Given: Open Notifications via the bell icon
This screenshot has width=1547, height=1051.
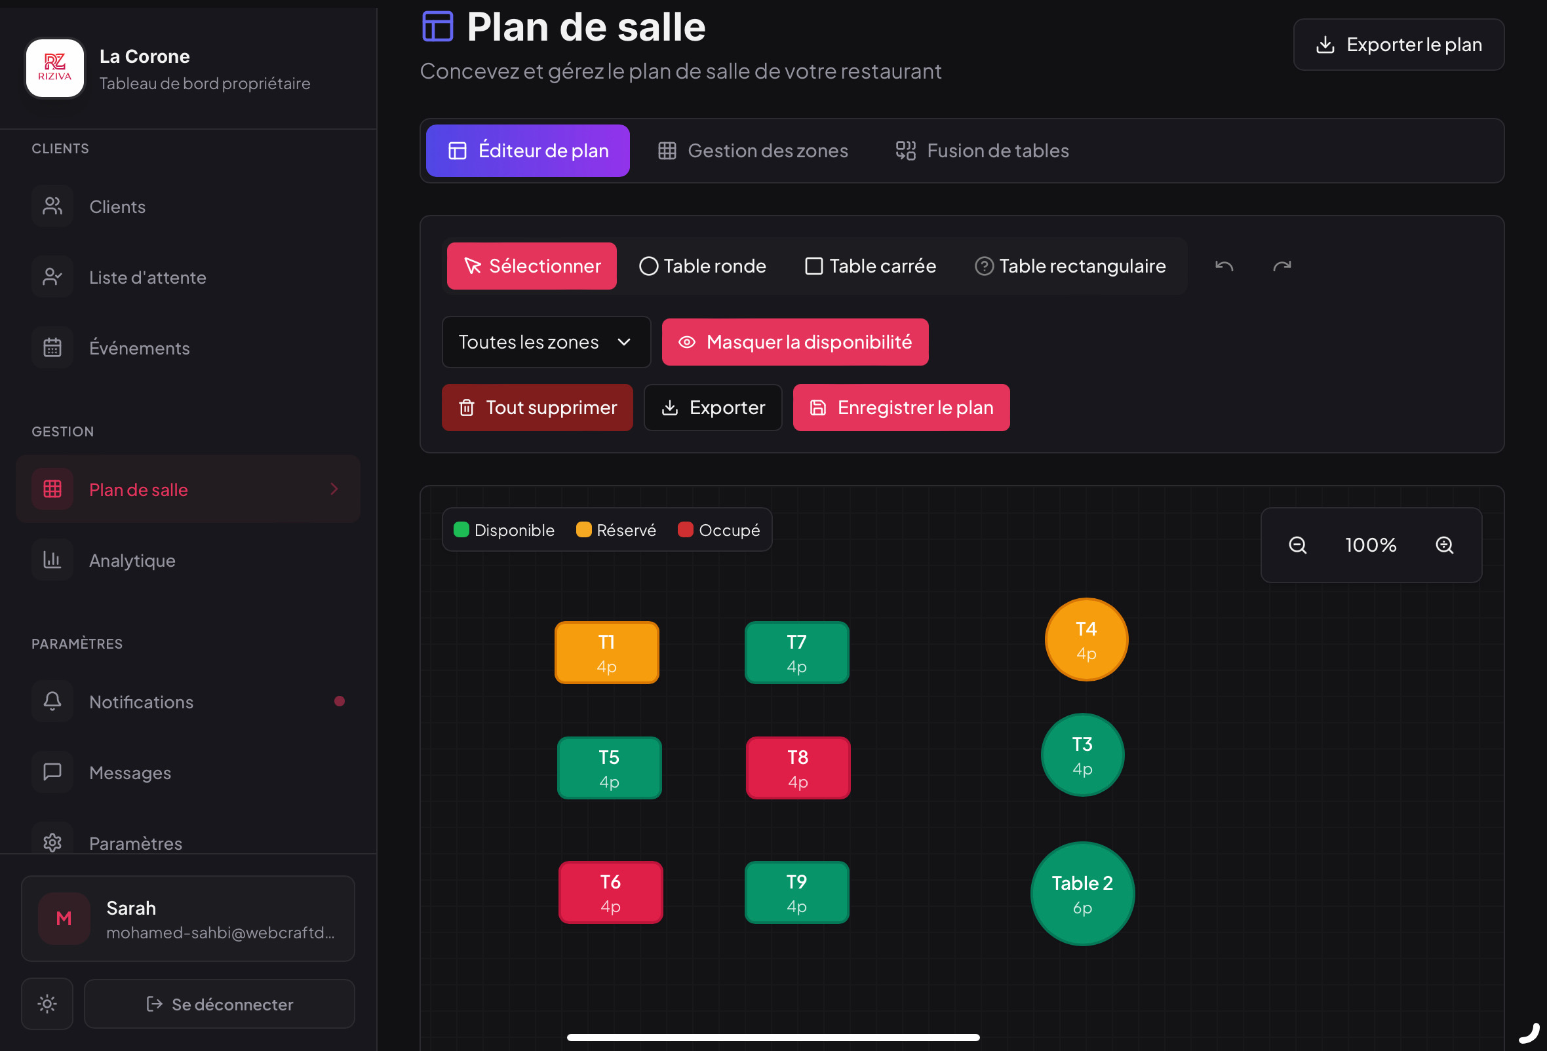Looking at the screenshot, I should (52, 700).
